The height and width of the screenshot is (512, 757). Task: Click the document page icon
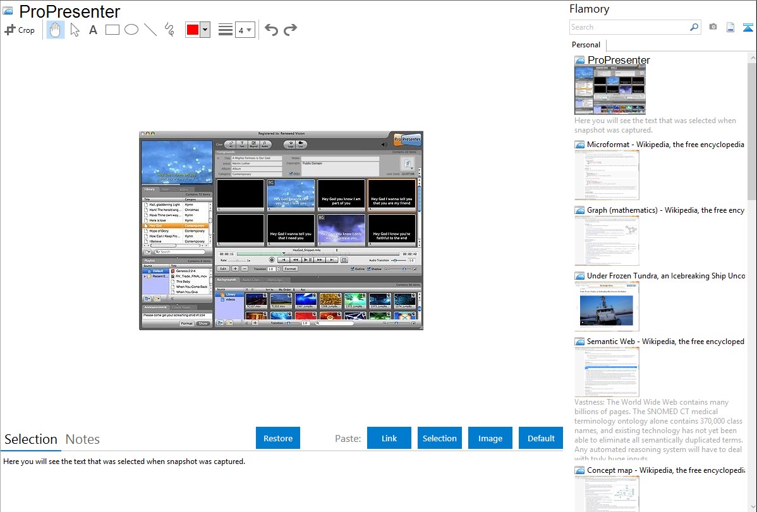pyautogui.click(x=730, y=27)
